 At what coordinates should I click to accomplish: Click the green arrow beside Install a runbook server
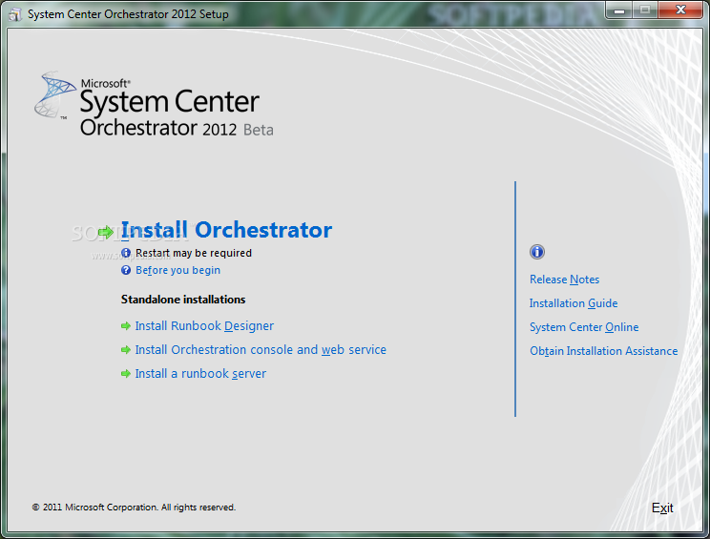coord(125,374)
